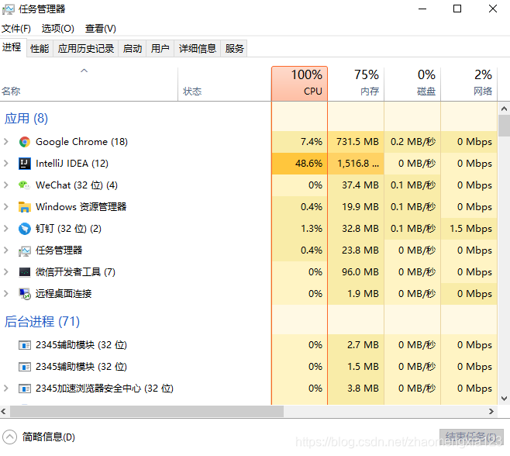Click the 远程桌面连接 icon
The width and height of the screenshot is (510, 456).
[24, 294]
